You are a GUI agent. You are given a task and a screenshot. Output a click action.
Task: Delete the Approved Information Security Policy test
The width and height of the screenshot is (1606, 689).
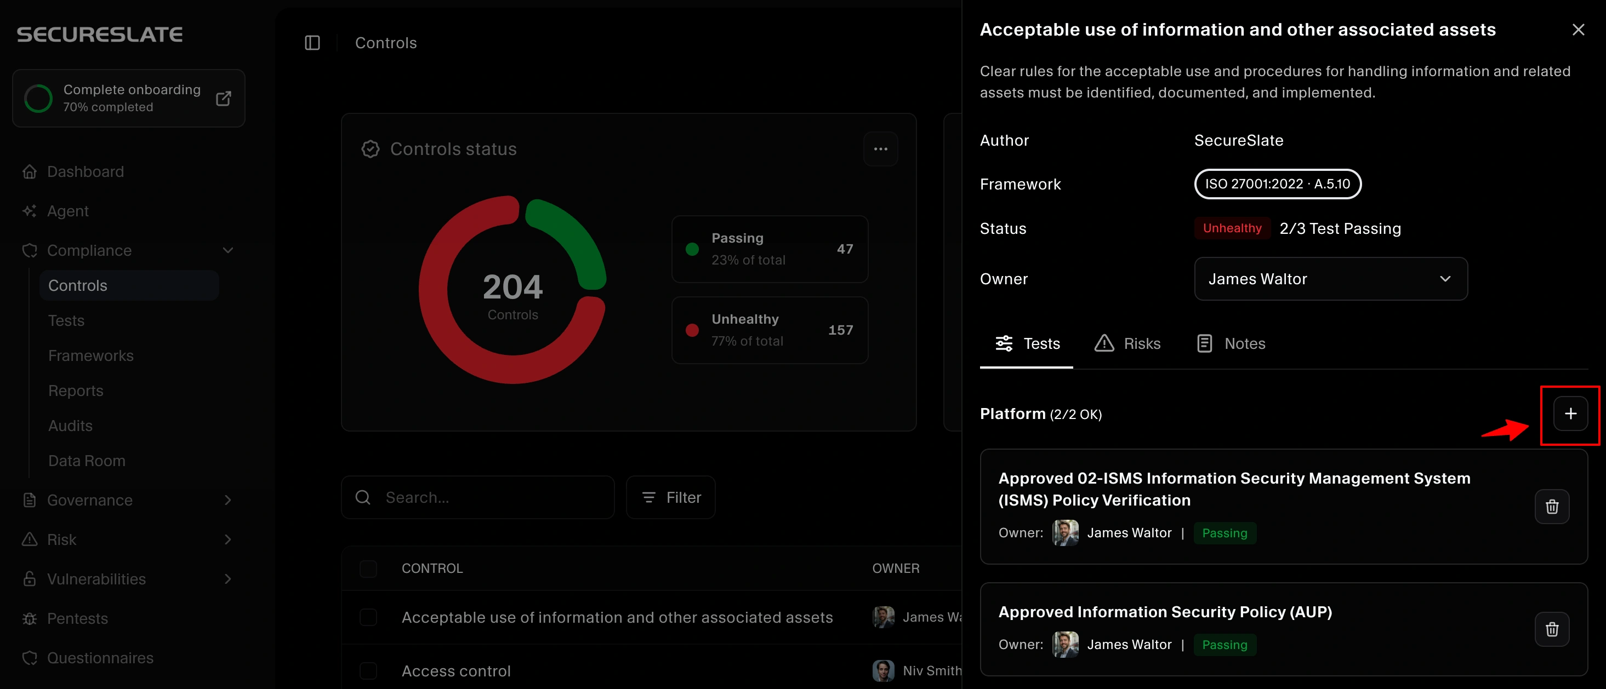tap(1551, 629)
